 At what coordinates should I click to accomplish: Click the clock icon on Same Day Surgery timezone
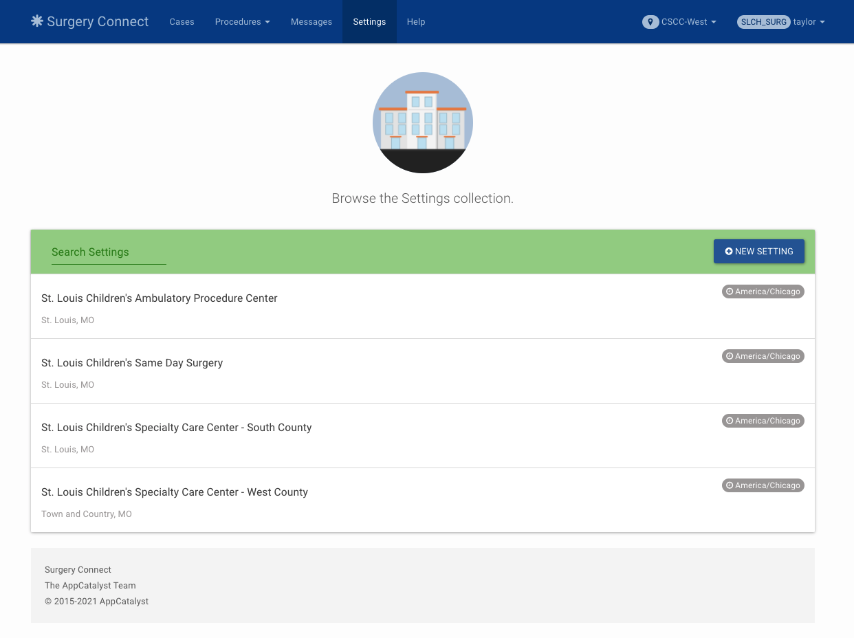pyautogui.click(x=730, y=356)
